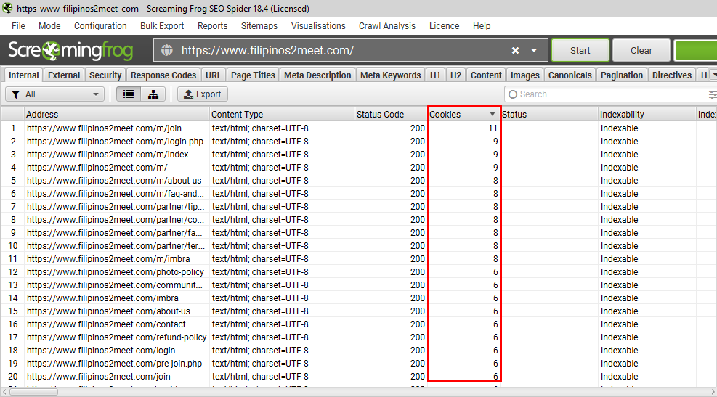Open the Crawl Analysis menu
The image size is (717, 397).
point(387,26)
